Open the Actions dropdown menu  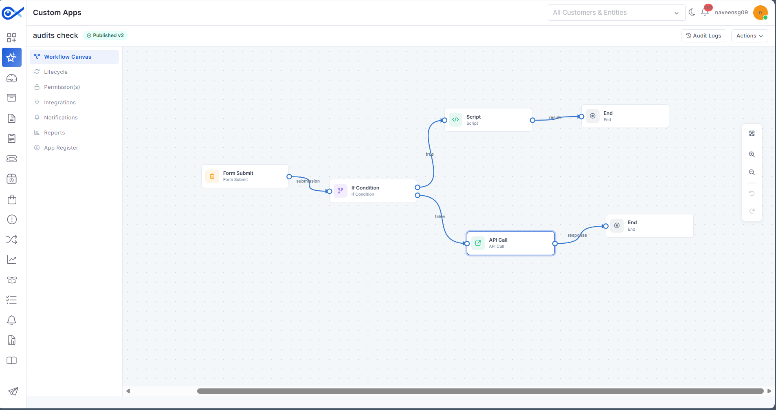coord(750,36)
